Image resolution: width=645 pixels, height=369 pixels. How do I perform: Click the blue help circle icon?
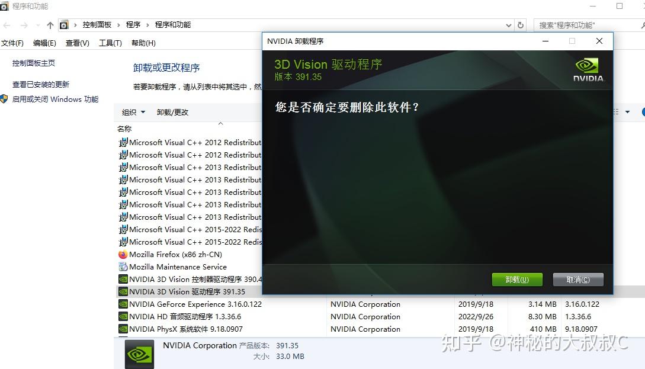[x=642, y=111]
